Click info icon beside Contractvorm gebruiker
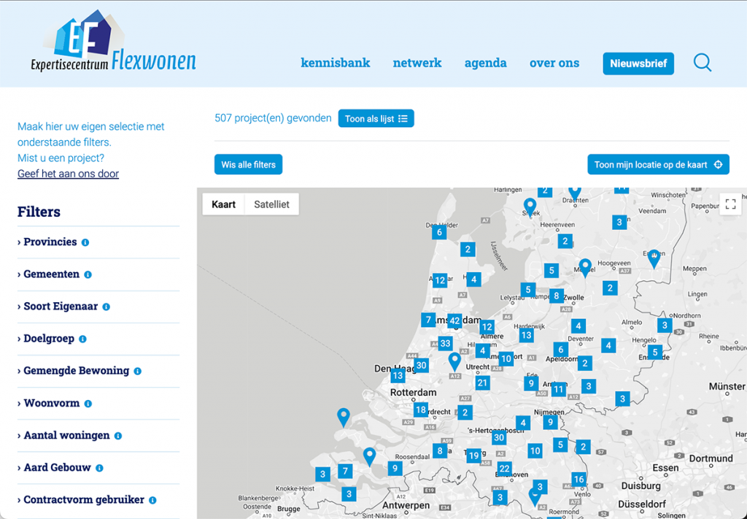Viewport: 747px width, 519px height. 152,501
